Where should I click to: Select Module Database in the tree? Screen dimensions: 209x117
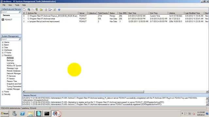(14, 71)
